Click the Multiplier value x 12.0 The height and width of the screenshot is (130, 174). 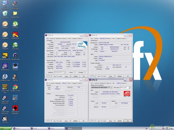60,64
